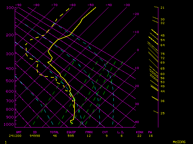Click the TOTAL index header
The width and height of the screenshot is (193, 144).
[x=55, y=132]
